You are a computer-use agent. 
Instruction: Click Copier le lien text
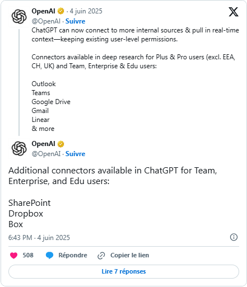click(130, 255)
